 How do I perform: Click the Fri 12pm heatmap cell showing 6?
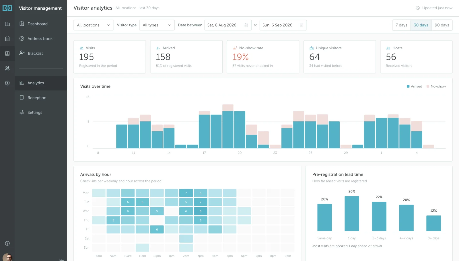[x=157, y=229]
